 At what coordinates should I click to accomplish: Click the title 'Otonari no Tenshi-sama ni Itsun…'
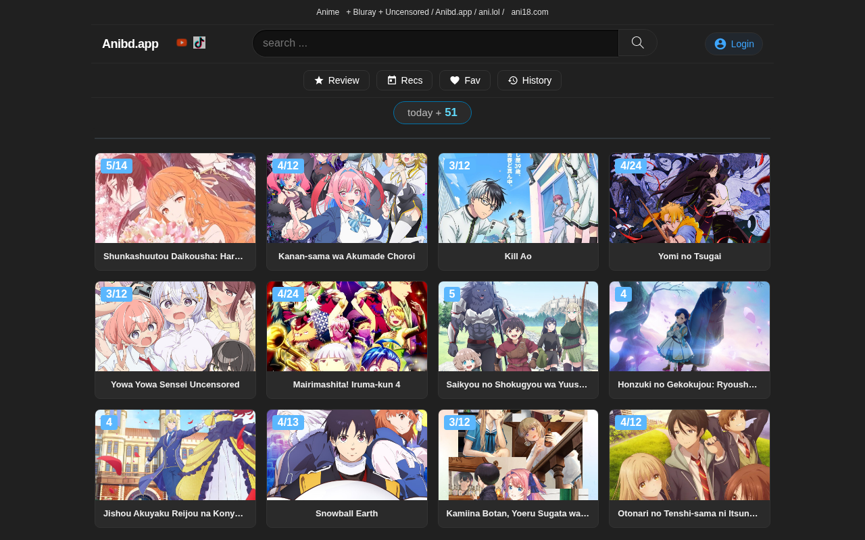(x=689, y=513)
